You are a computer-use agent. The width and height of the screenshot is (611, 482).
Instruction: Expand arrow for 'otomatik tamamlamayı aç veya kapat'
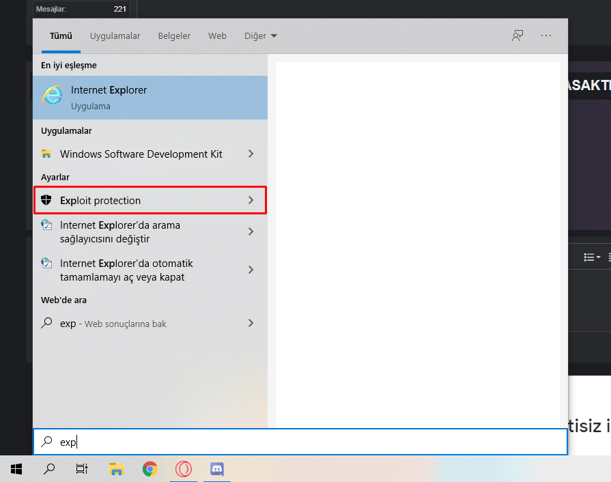click(x=251, y=270)
